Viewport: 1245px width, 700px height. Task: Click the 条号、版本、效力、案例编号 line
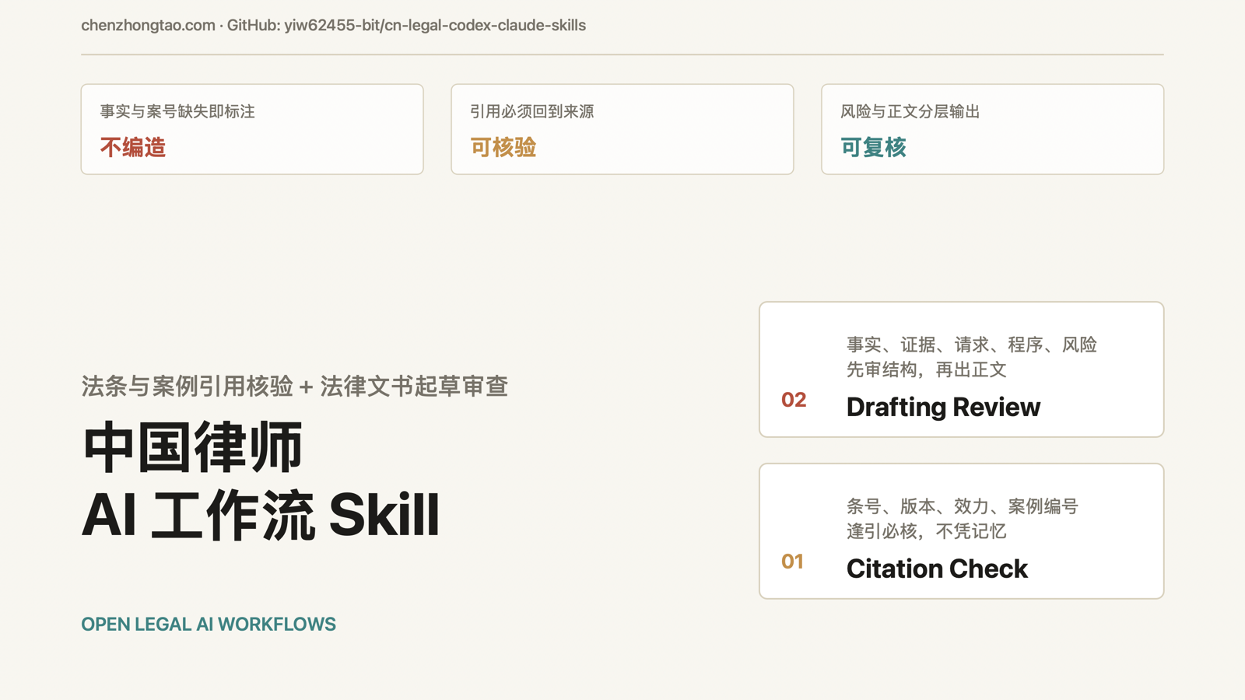(x=963, y=506)
